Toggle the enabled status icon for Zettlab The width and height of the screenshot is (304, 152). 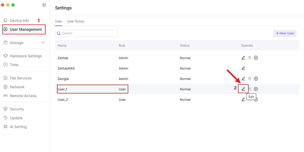coord(250,58)
